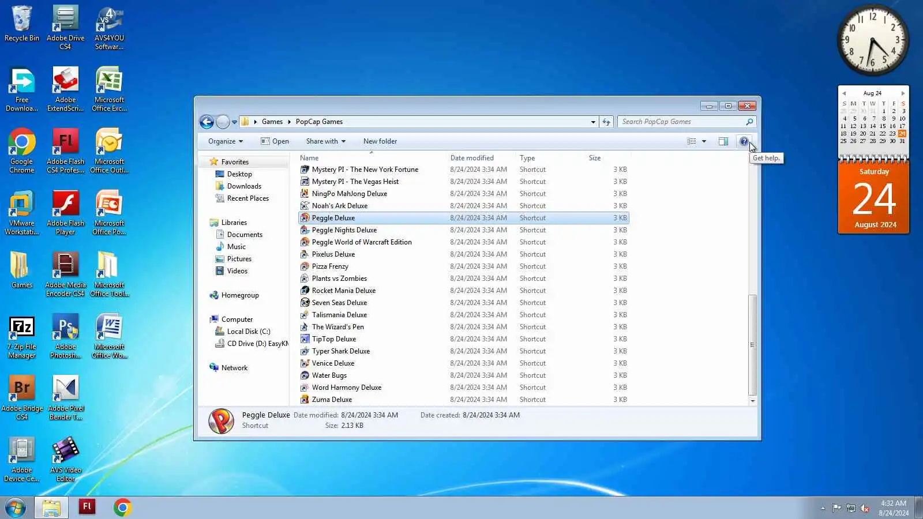Click the Open toolbar button
Screen dimensions: 923x519
[x=275, y=141]
